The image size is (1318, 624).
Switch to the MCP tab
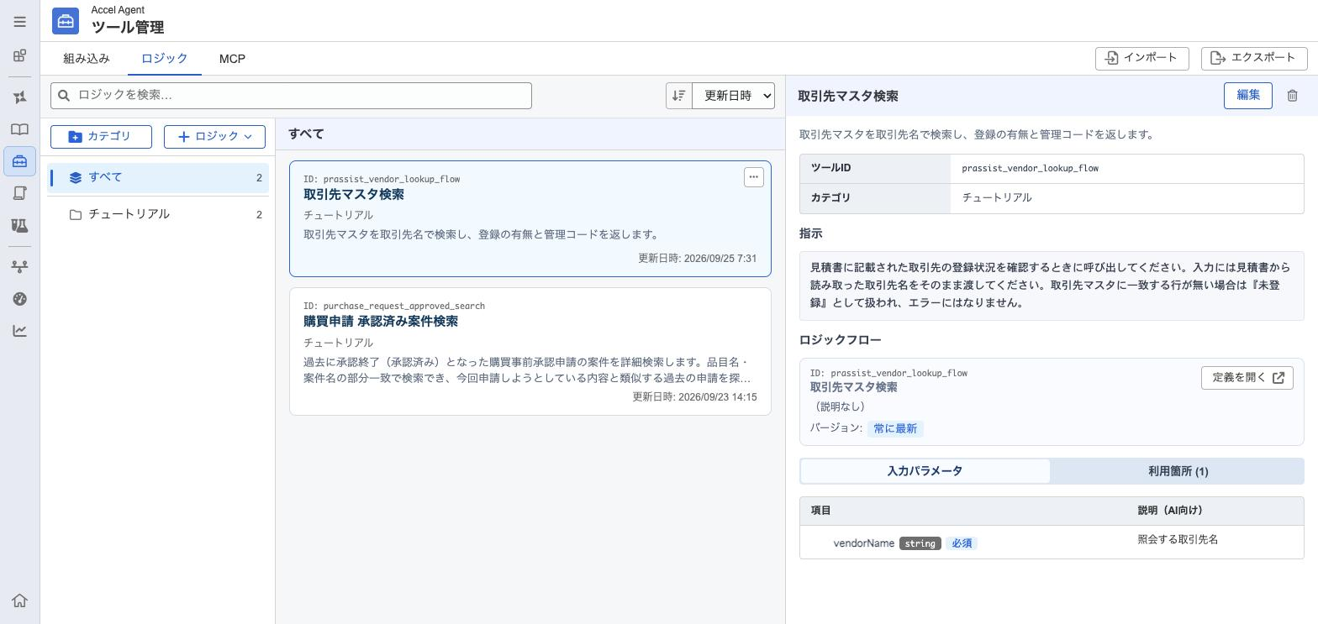click(232, 59)
